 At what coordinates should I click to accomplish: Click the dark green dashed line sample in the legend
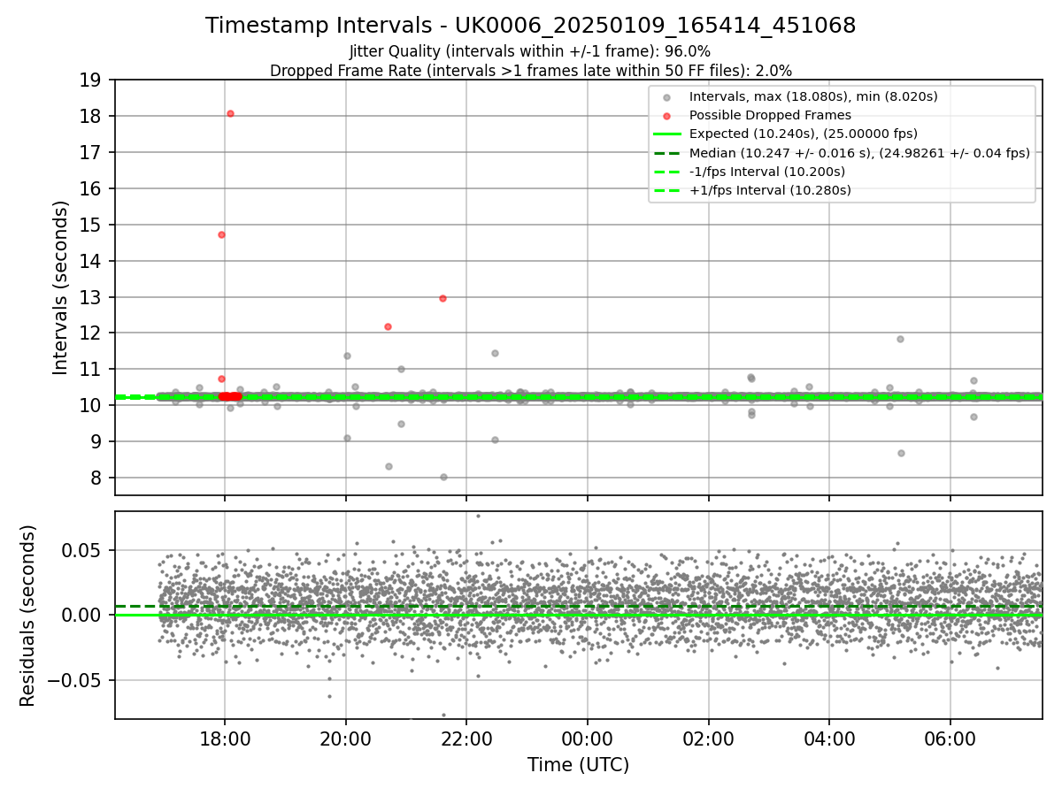click(x=667, y=153)
